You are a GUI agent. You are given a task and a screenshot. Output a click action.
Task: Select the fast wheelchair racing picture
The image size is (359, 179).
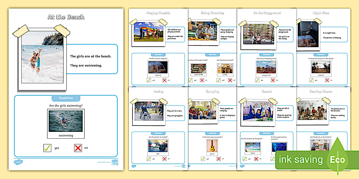coord(158,146)
